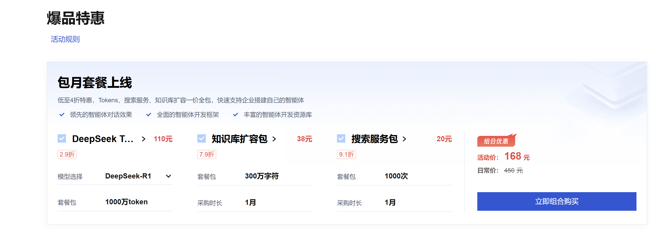Viewport: 660px width, 250px height.
Task: Click the 38元 price
Action: [304, 139]
